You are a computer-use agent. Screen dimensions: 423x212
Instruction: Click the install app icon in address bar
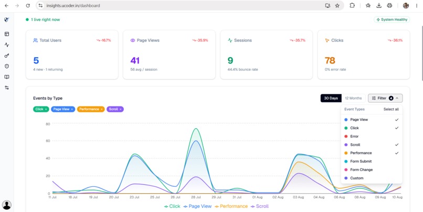tap(327, 5)
